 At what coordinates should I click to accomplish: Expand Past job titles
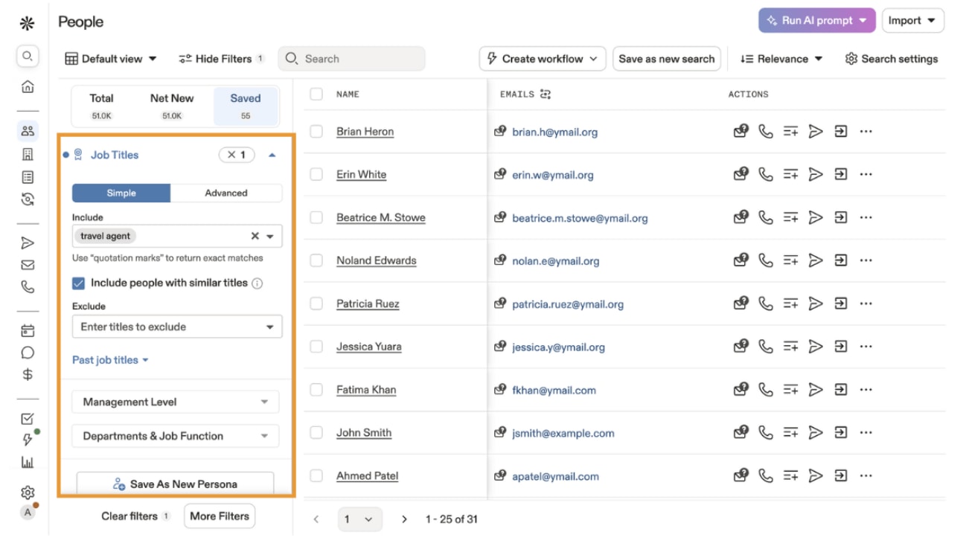(x=110, y=360)
